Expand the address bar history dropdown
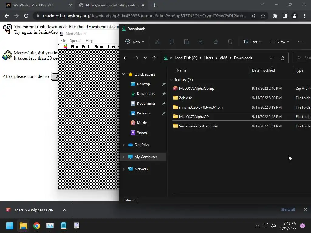The image size is (311, 233). [x=271, y=58]
